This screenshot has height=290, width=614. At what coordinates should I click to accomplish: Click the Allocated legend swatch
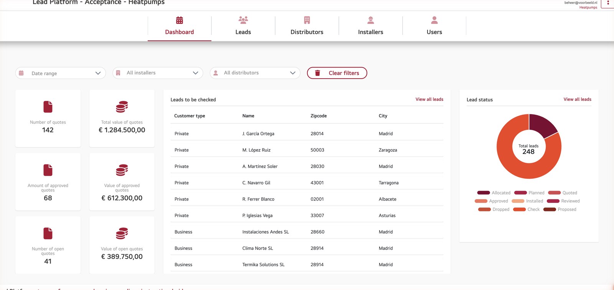pyautogui.click(x=484, y=193)
